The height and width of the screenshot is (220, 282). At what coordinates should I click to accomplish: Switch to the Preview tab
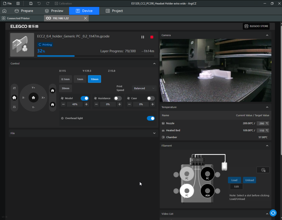tap(54, 11)
